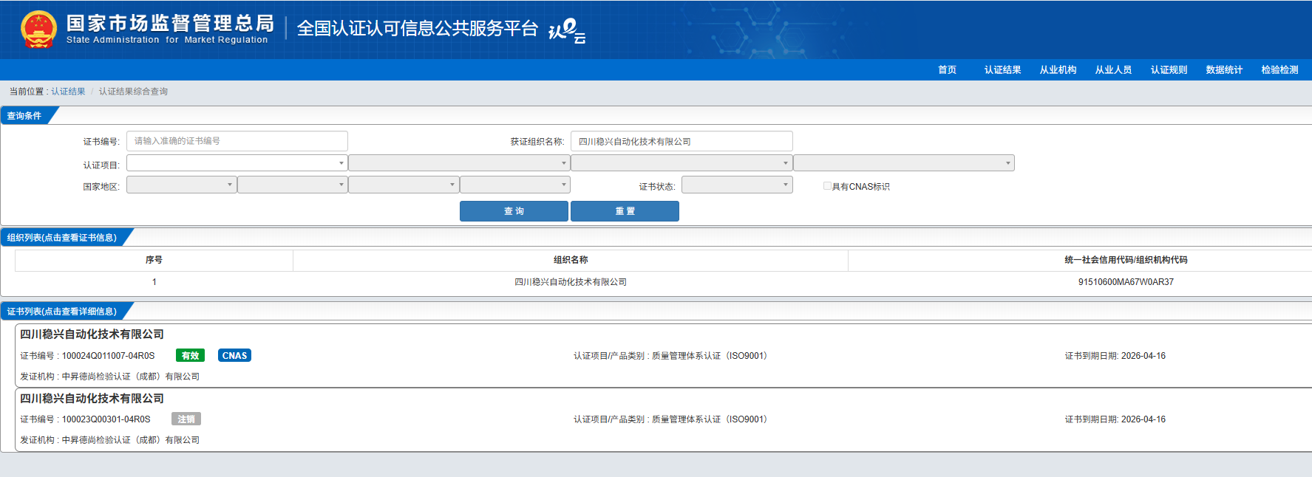Viewport: 1312px width, 477px height.
Task: Click the blue CNAS badge
Action: [x=234, y=355]
